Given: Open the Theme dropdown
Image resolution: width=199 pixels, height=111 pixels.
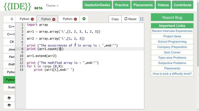Looking at the screenshot, I should 52,6.
